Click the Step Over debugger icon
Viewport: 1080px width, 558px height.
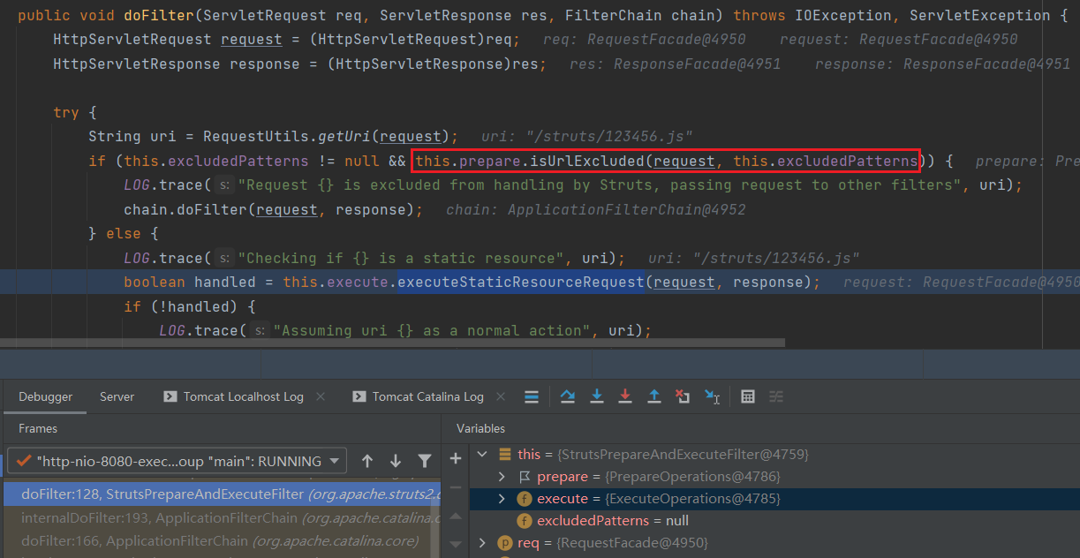coord(568,396)
